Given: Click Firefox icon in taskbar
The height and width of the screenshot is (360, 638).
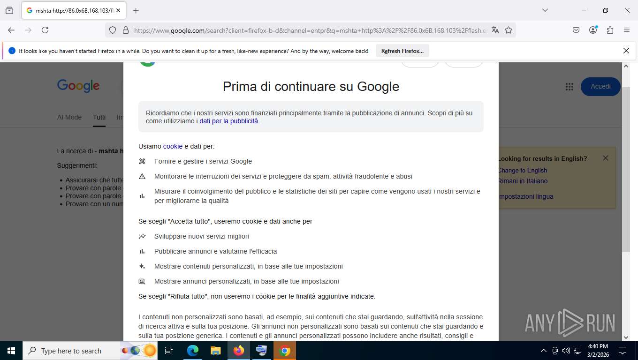Looking at the screenshot, I should 239,351.
